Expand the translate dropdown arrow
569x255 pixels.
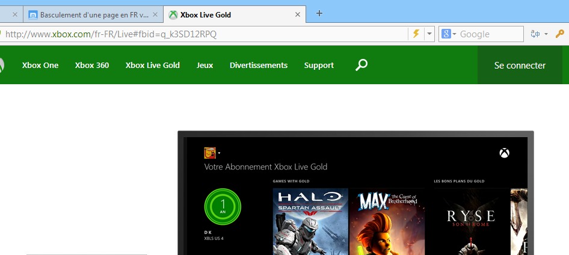coord(546,34)
